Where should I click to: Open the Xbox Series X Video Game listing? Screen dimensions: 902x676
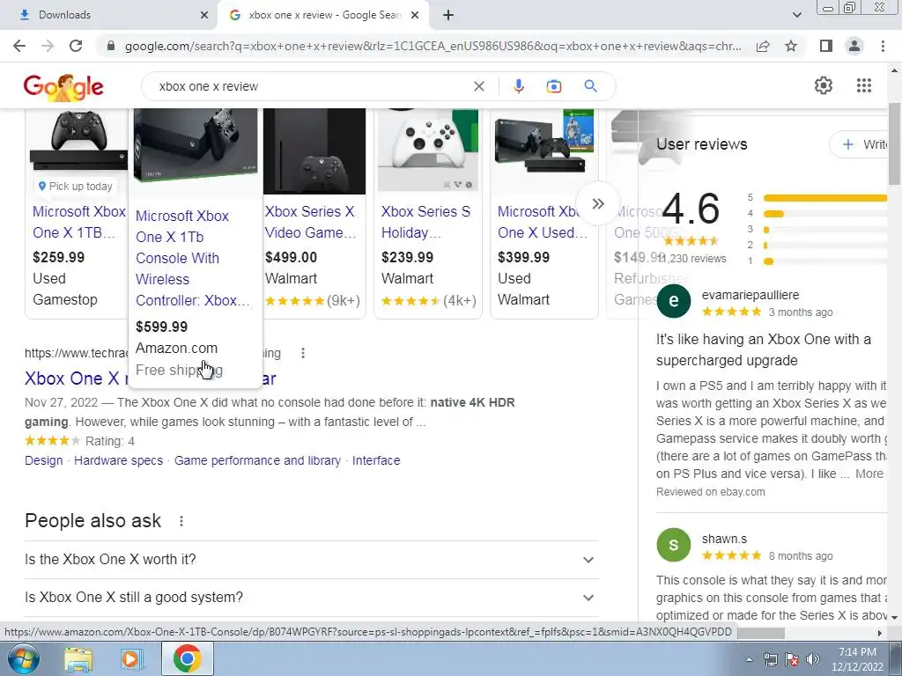pyautogui.click(x=311, y=222)
